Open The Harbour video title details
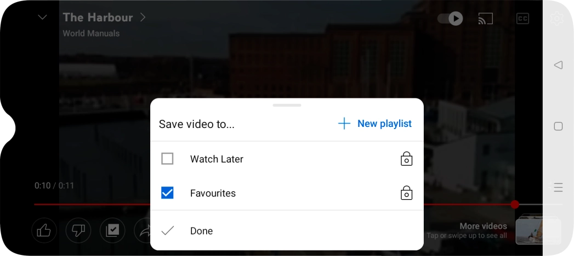 point(104,17)
